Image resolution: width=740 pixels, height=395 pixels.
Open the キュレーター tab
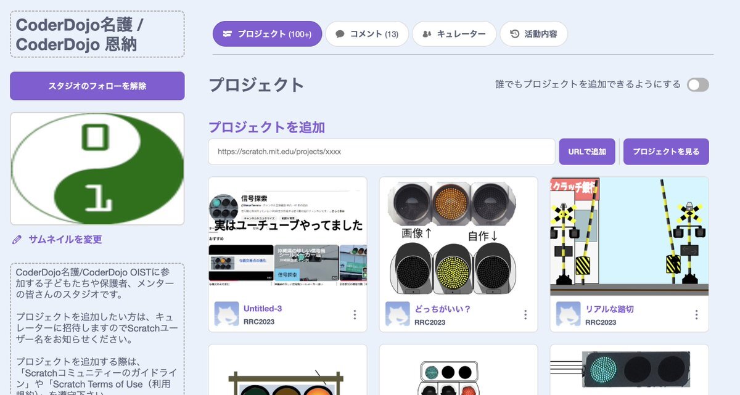click(454, 34)
